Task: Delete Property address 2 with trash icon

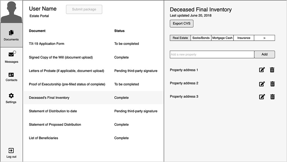Action: [x=272, y=84]
